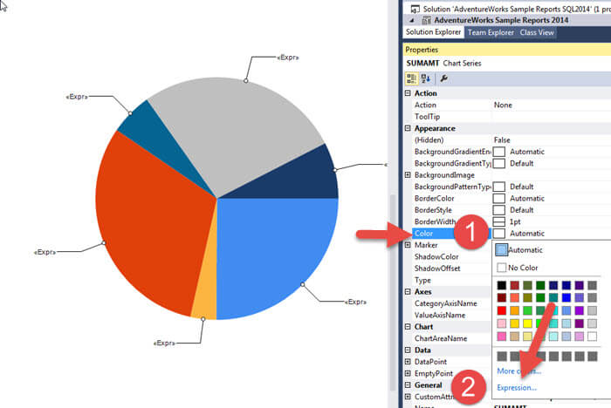Pick the black palette swatch
This screenshot has height=408, width=611.
(502, 285)
